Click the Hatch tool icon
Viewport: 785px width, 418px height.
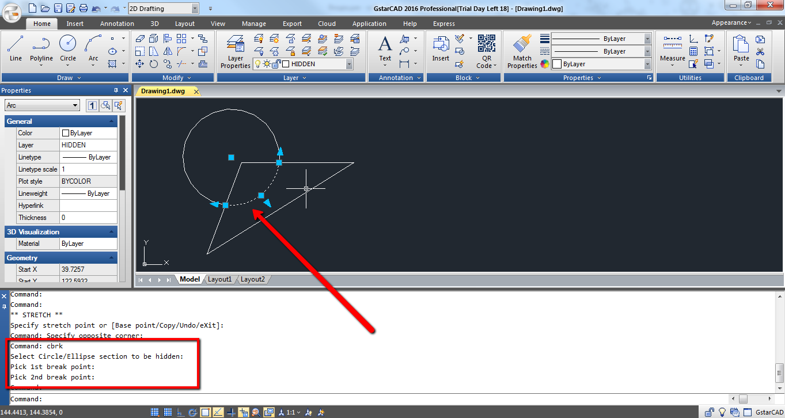pyautogui.click(x=113, y=64)
